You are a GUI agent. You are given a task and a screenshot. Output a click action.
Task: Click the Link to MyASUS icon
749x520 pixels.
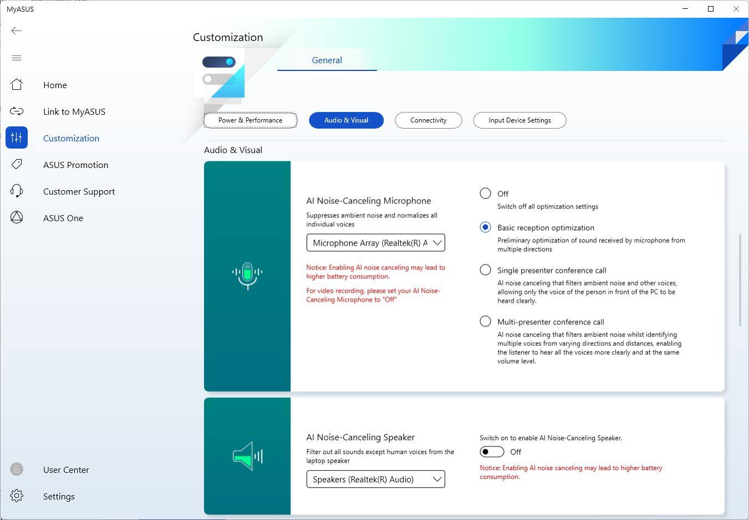[17, 111]
